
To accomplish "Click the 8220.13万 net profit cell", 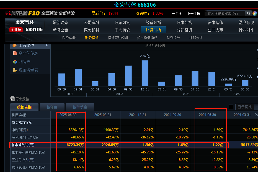I will (76, 130).
